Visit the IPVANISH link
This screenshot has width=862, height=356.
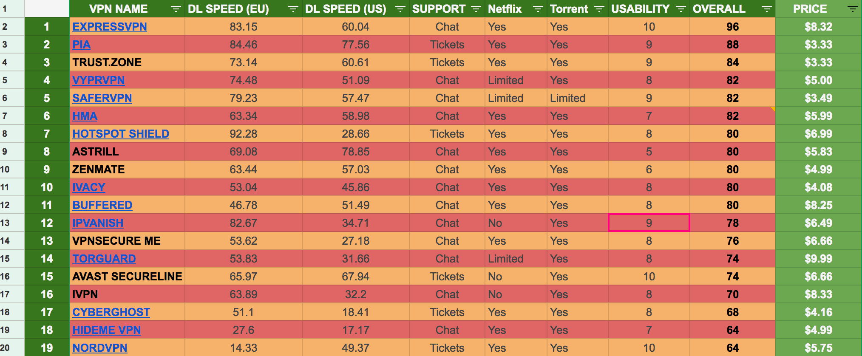(98, 223)
